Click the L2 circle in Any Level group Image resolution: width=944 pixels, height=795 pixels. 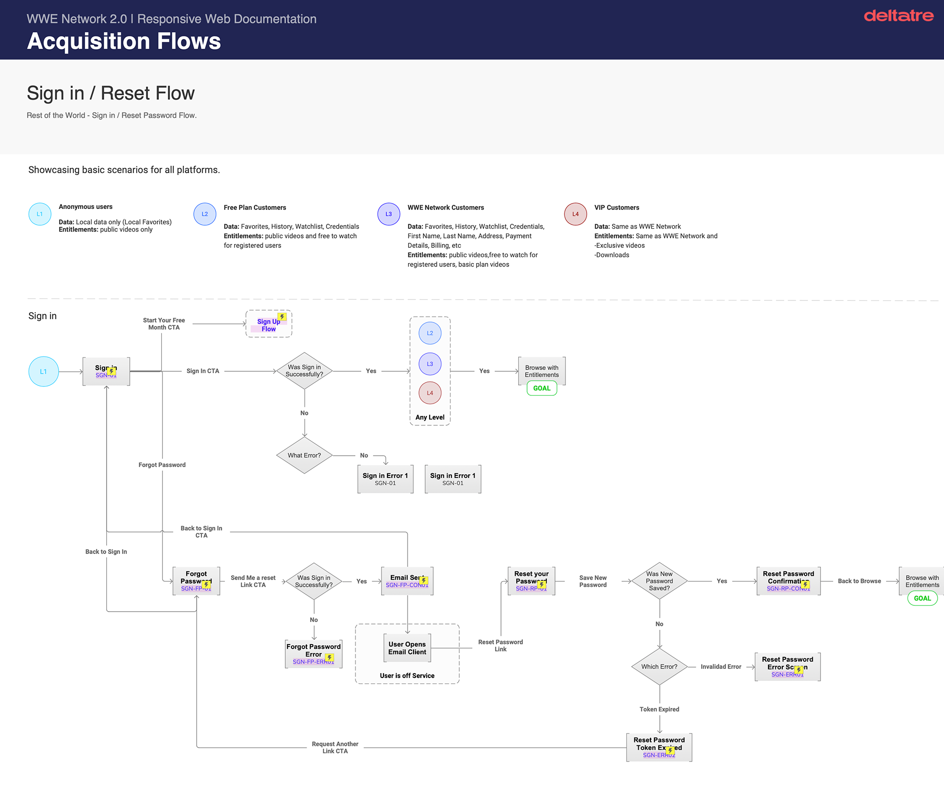click(x=430, y=333)
